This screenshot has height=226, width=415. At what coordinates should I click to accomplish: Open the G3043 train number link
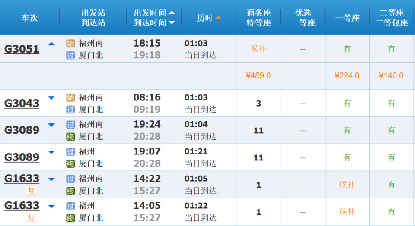pos(22,103)
